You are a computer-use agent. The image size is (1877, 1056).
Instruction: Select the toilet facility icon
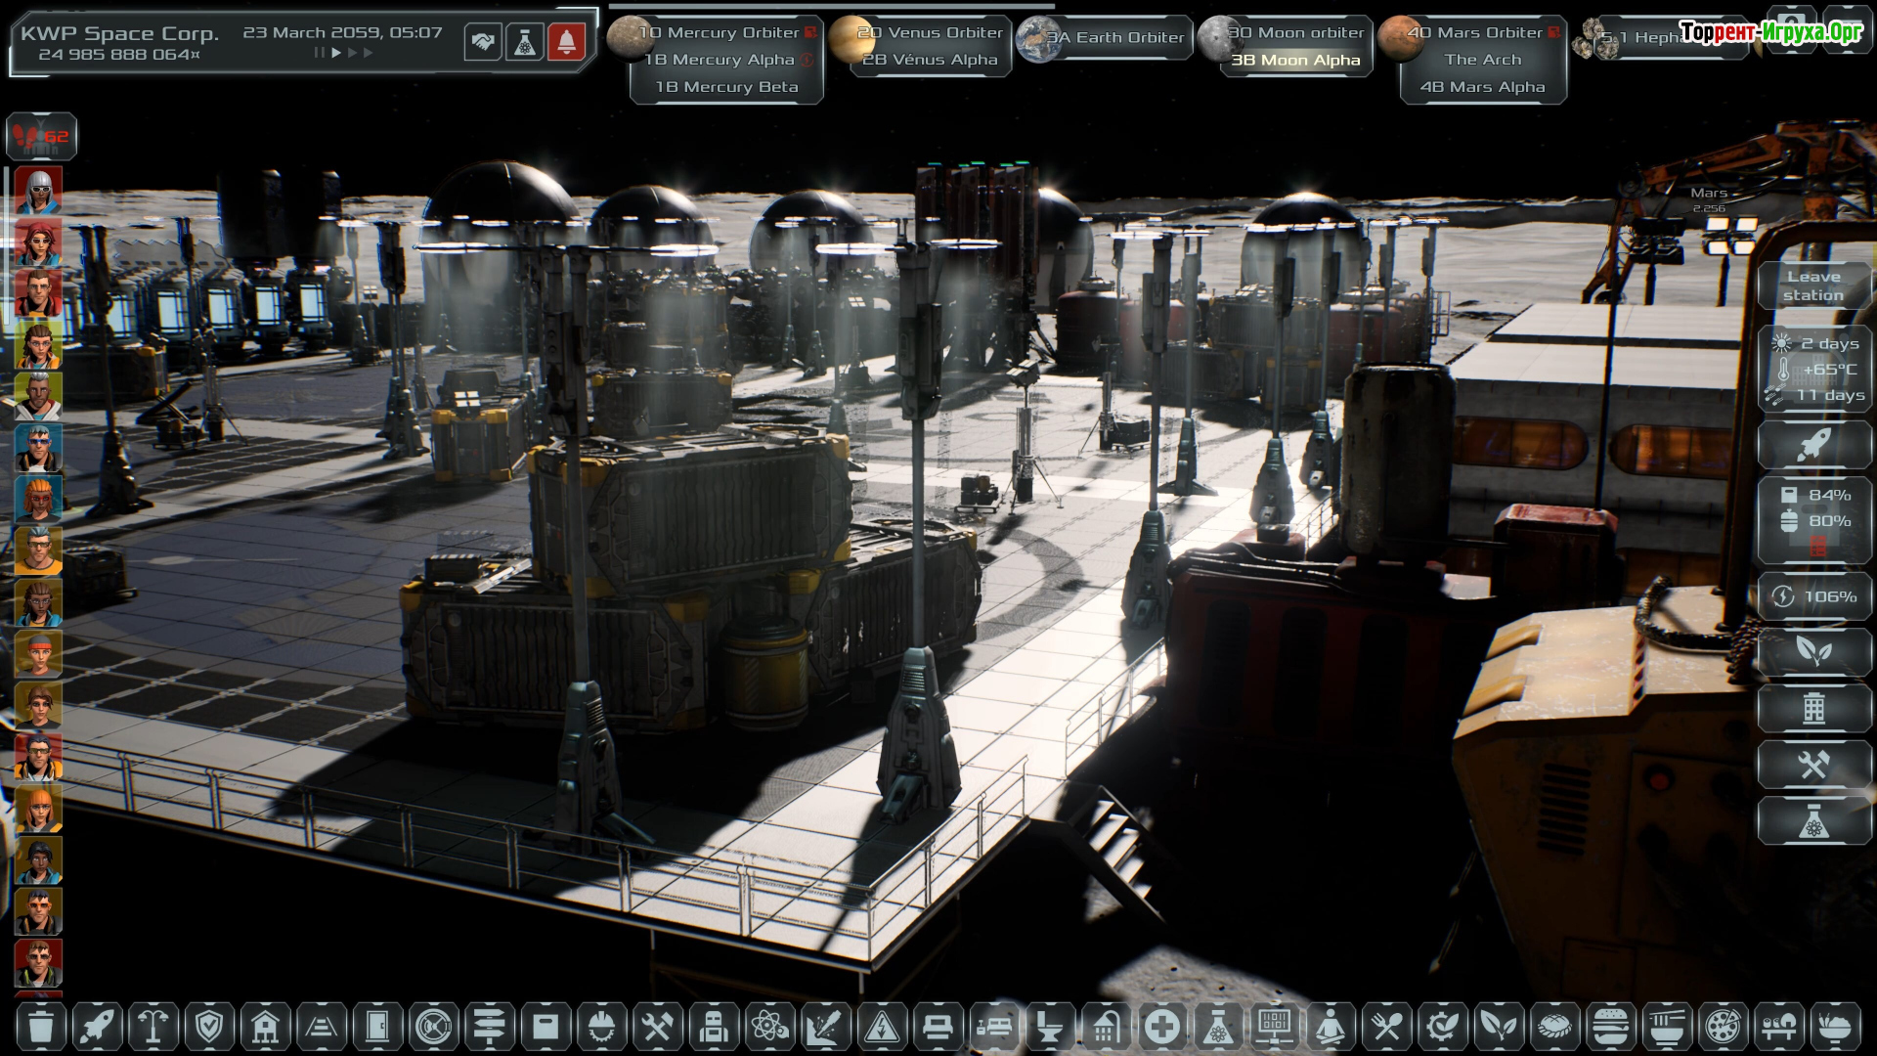pyautogui.click(x=1049, y=1027)
